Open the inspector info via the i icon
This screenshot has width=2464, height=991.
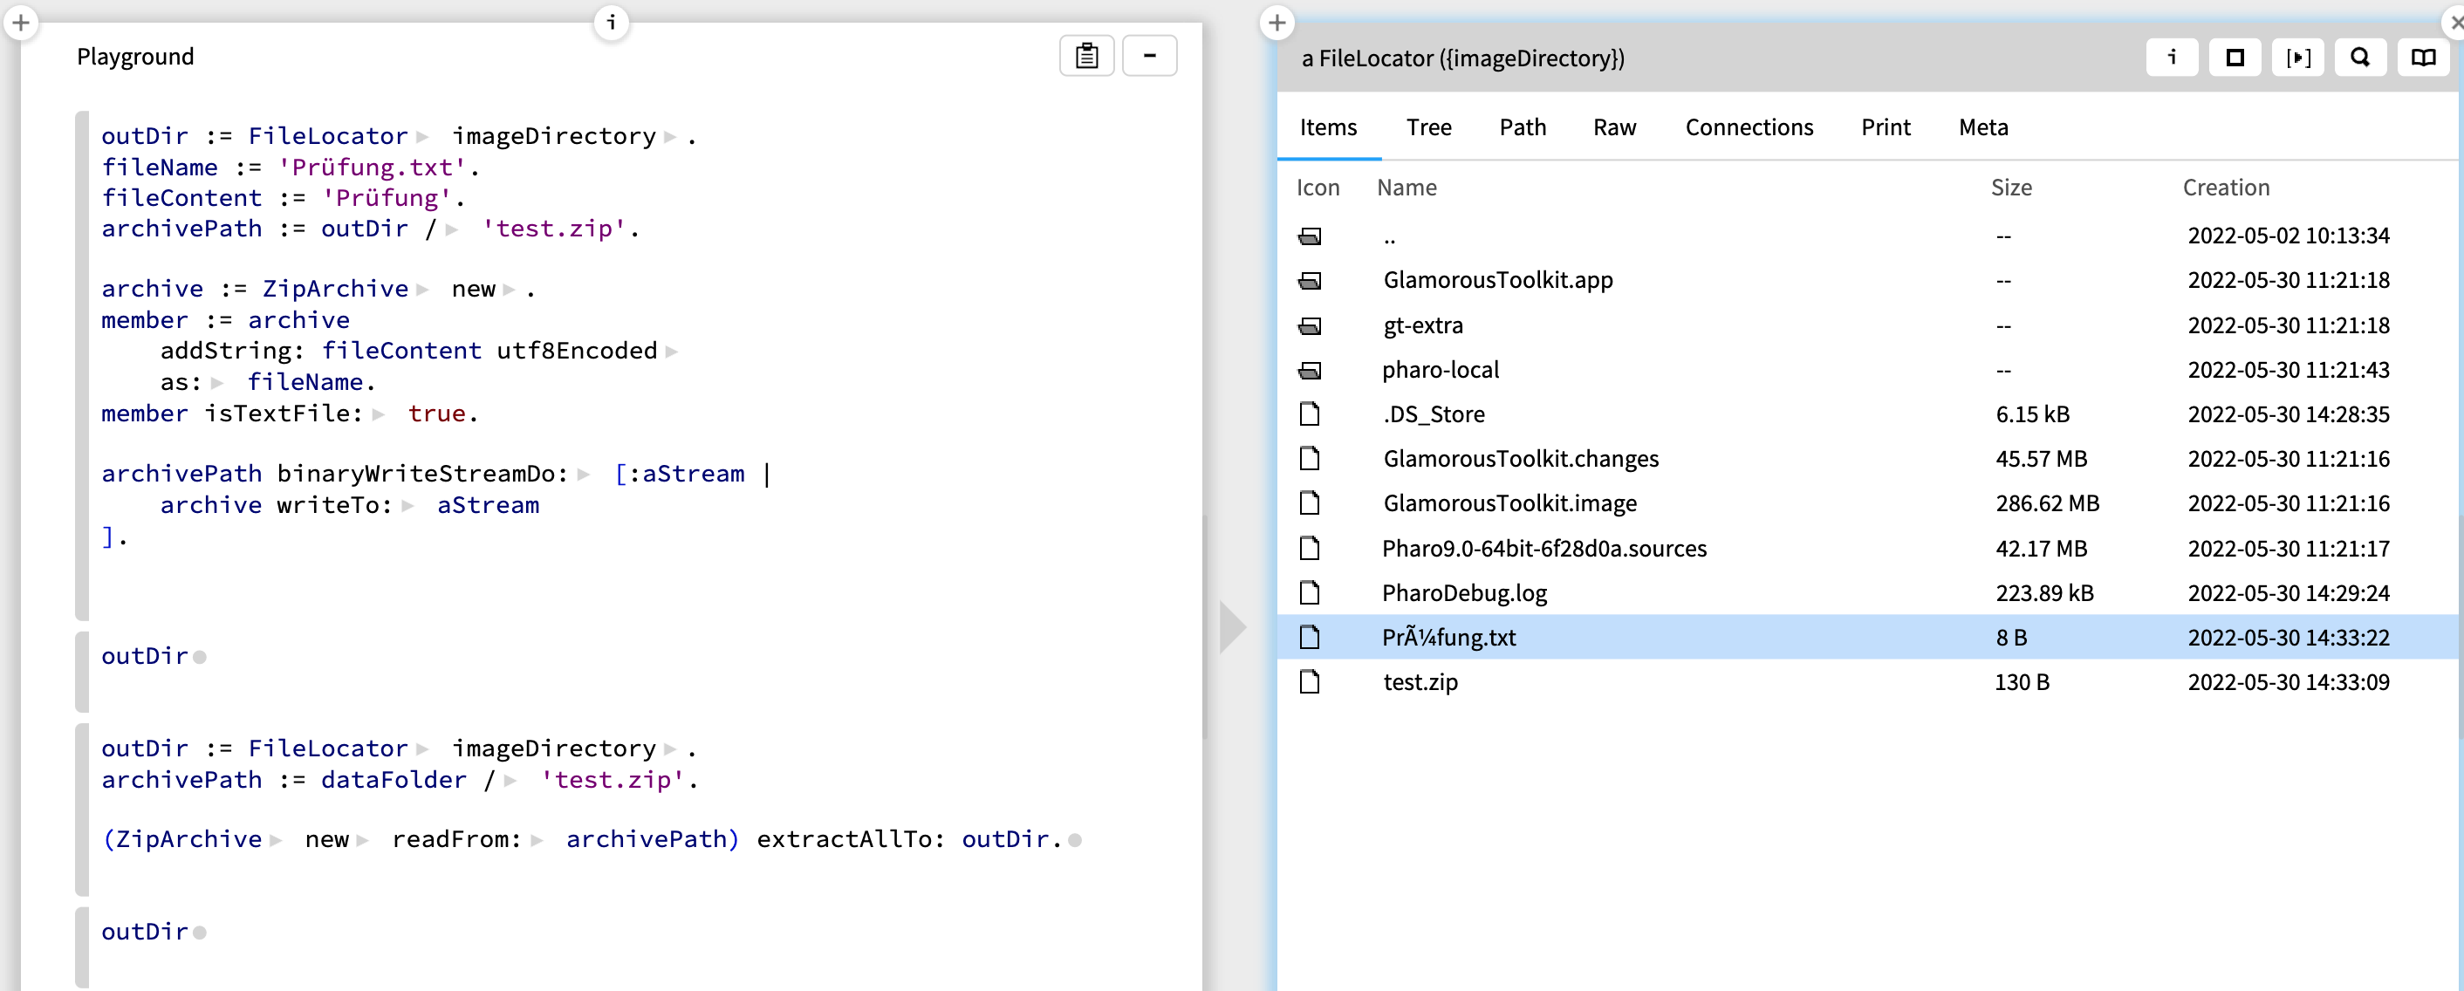(2172, 58)
